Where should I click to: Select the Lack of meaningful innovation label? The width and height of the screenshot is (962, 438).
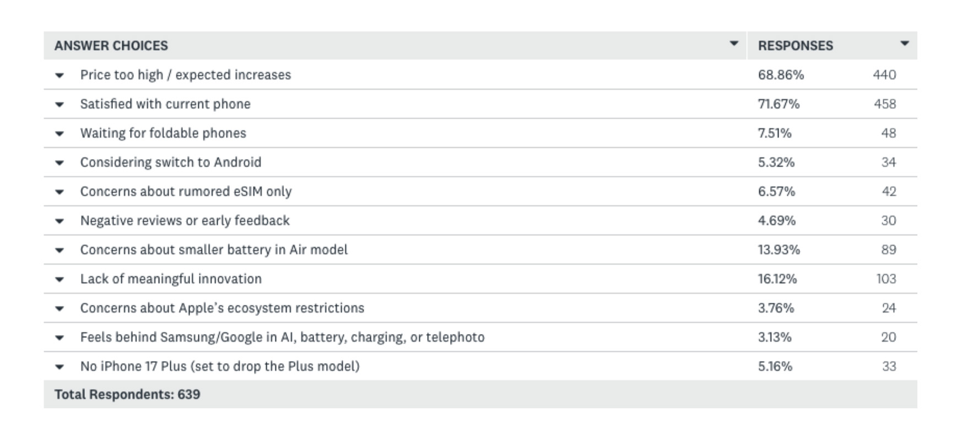(x=171, y=279)
